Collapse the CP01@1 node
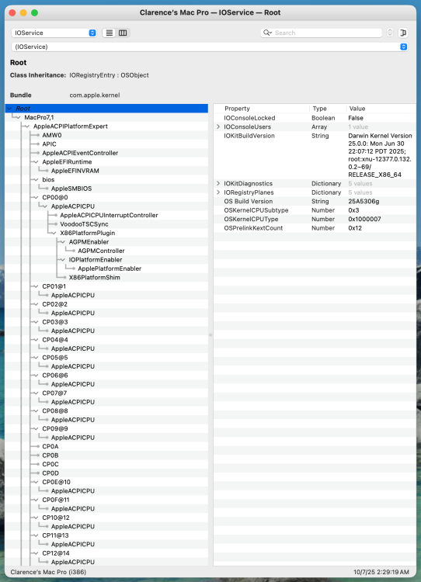 37,286
